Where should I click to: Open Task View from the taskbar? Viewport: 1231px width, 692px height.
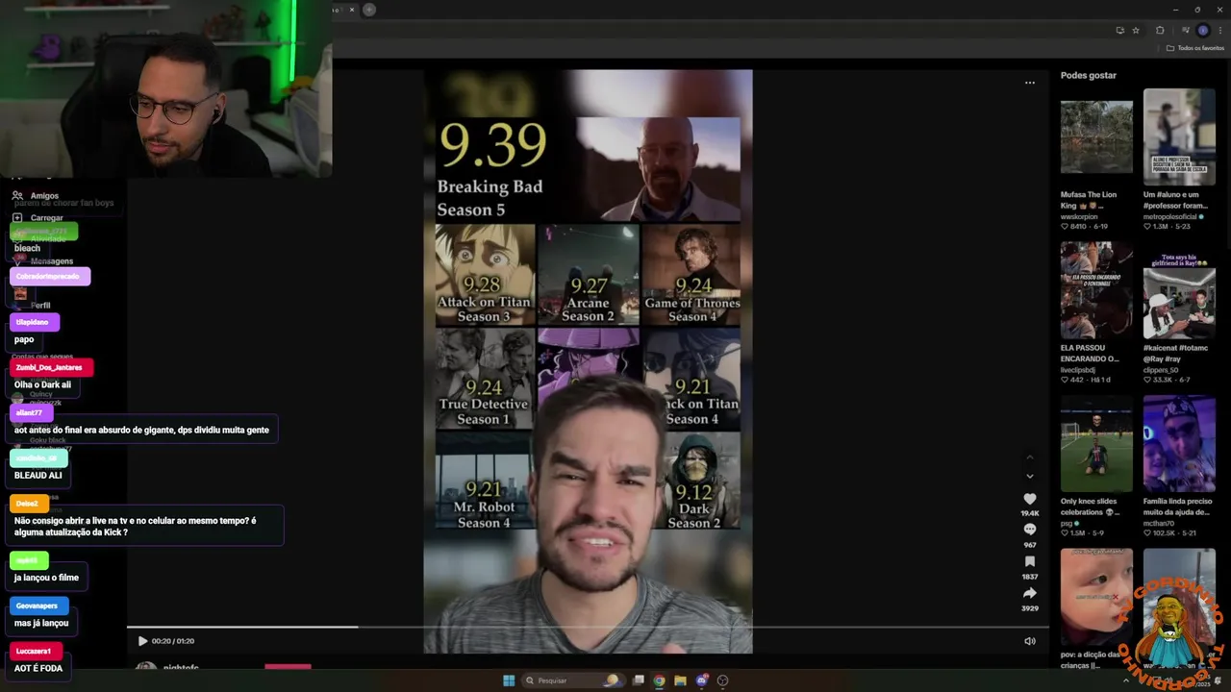[638, 680]
